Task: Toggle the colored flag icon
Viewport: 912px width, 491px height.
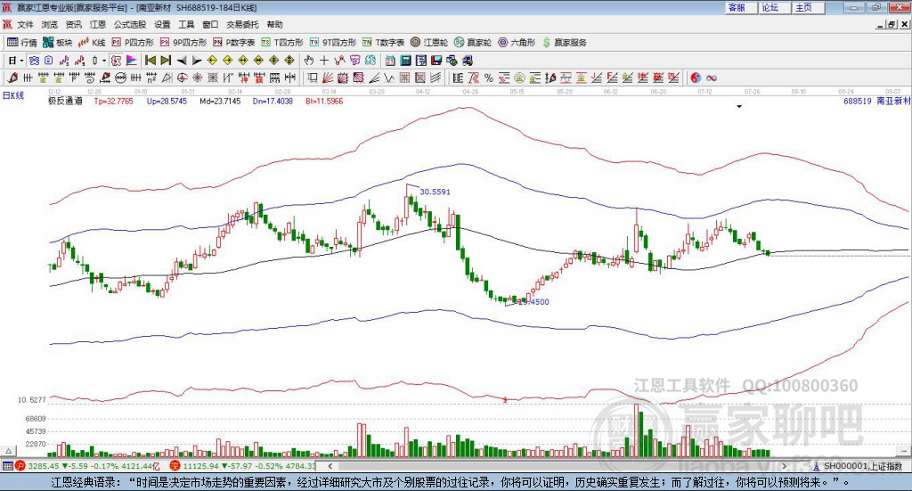Action: click(132, 61)
